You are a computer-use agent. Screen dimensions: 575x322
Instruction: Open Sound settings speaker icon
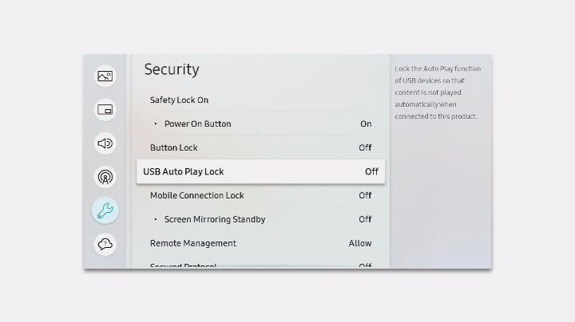click(x=105, y=143)
